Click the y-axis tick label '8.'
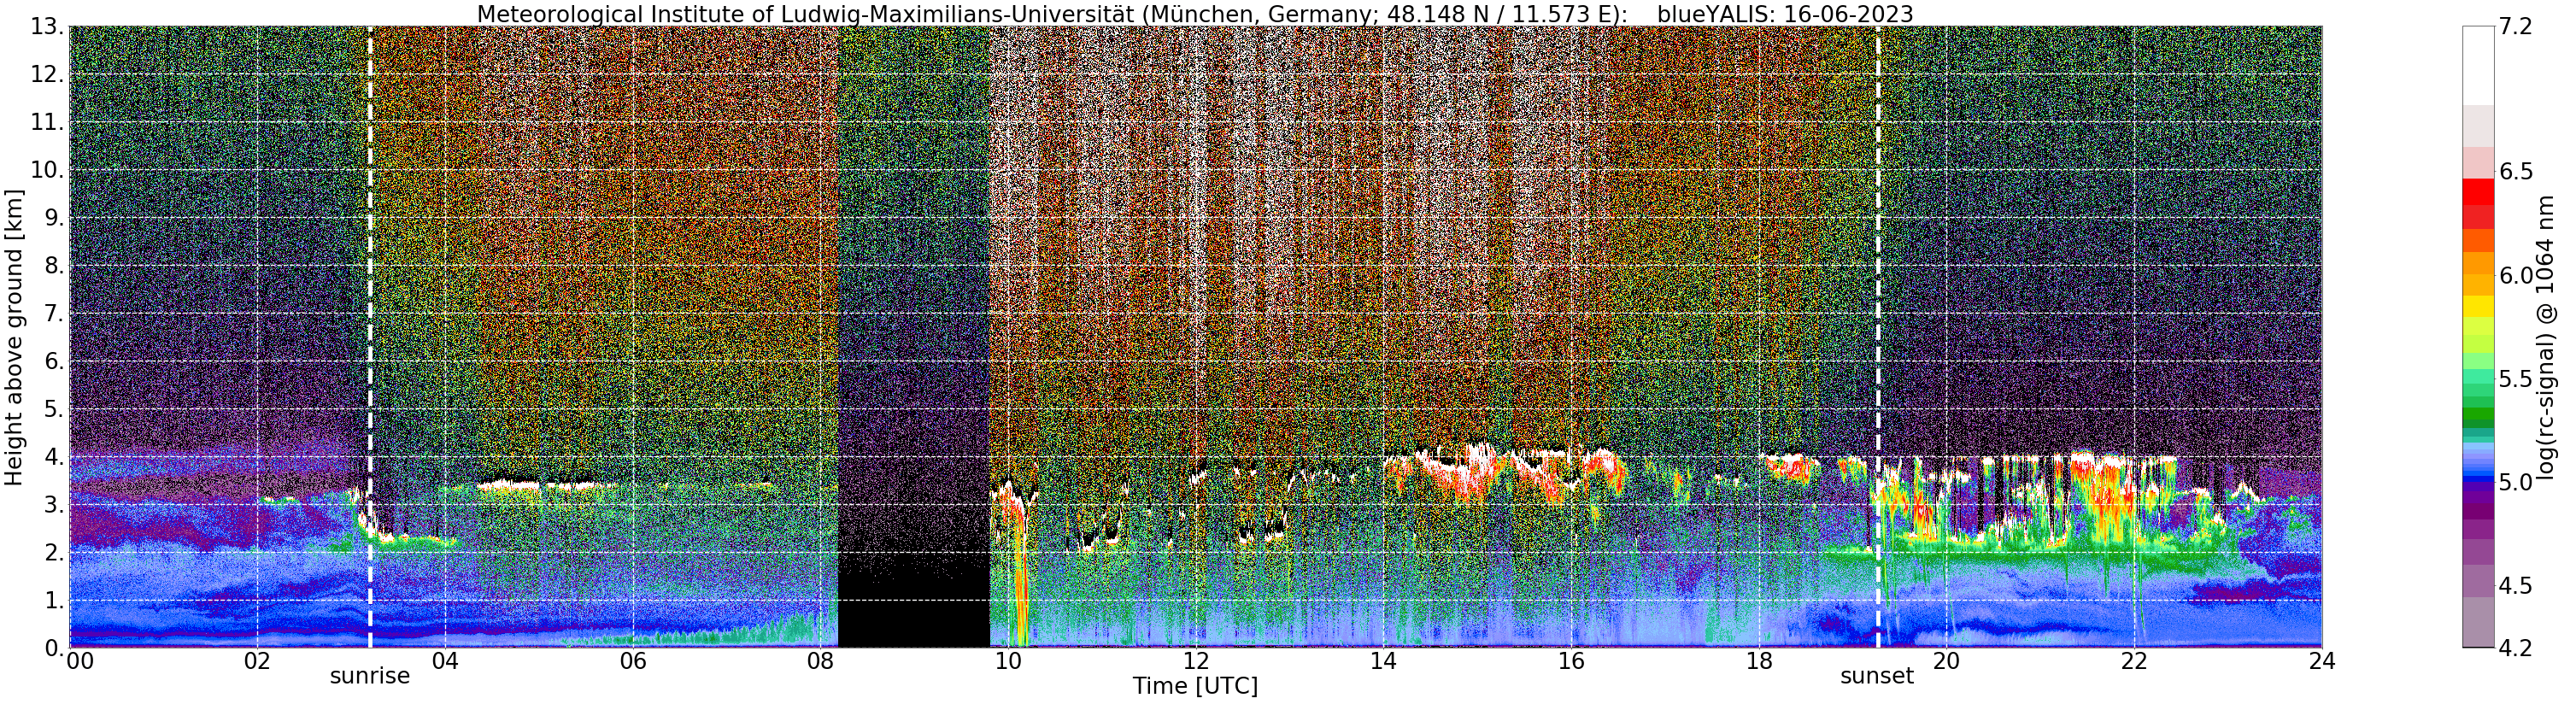This screenshot has height=704, width=2576. (x=53, y=266)
